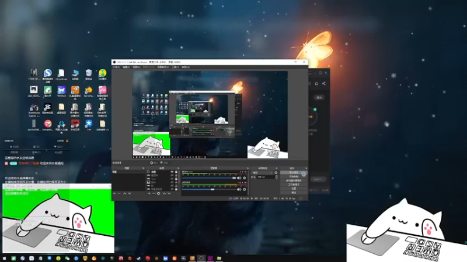
Task: Open 文件 menu in OBS
Action: 116,67
